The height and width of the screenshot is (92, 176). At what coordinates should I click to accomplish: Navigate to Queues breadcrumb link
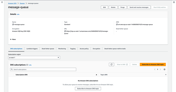point(22,3)
